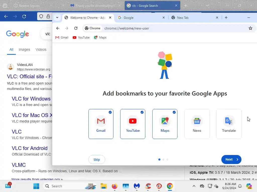Open the widgets icon on taskbar

(x=8, y=185)
